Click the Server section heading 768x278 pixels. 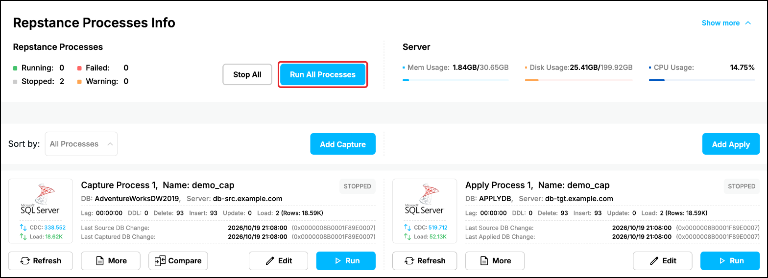(x=416, y=47)
